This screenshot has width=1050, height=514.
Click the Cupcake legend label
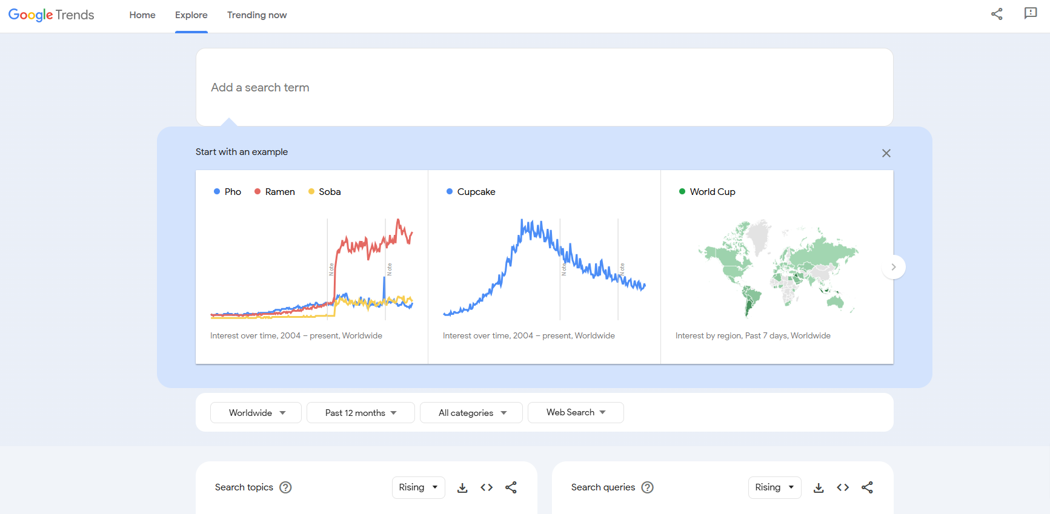point(476,192)
